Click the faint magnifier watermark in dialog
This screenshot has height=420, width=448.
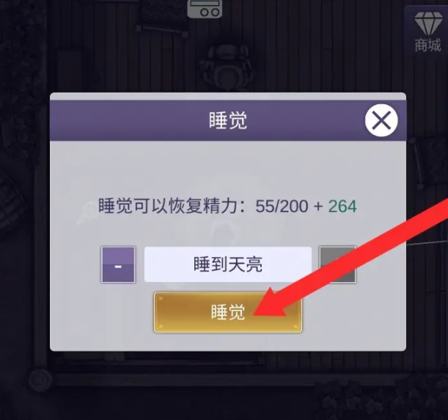[87, 213]
